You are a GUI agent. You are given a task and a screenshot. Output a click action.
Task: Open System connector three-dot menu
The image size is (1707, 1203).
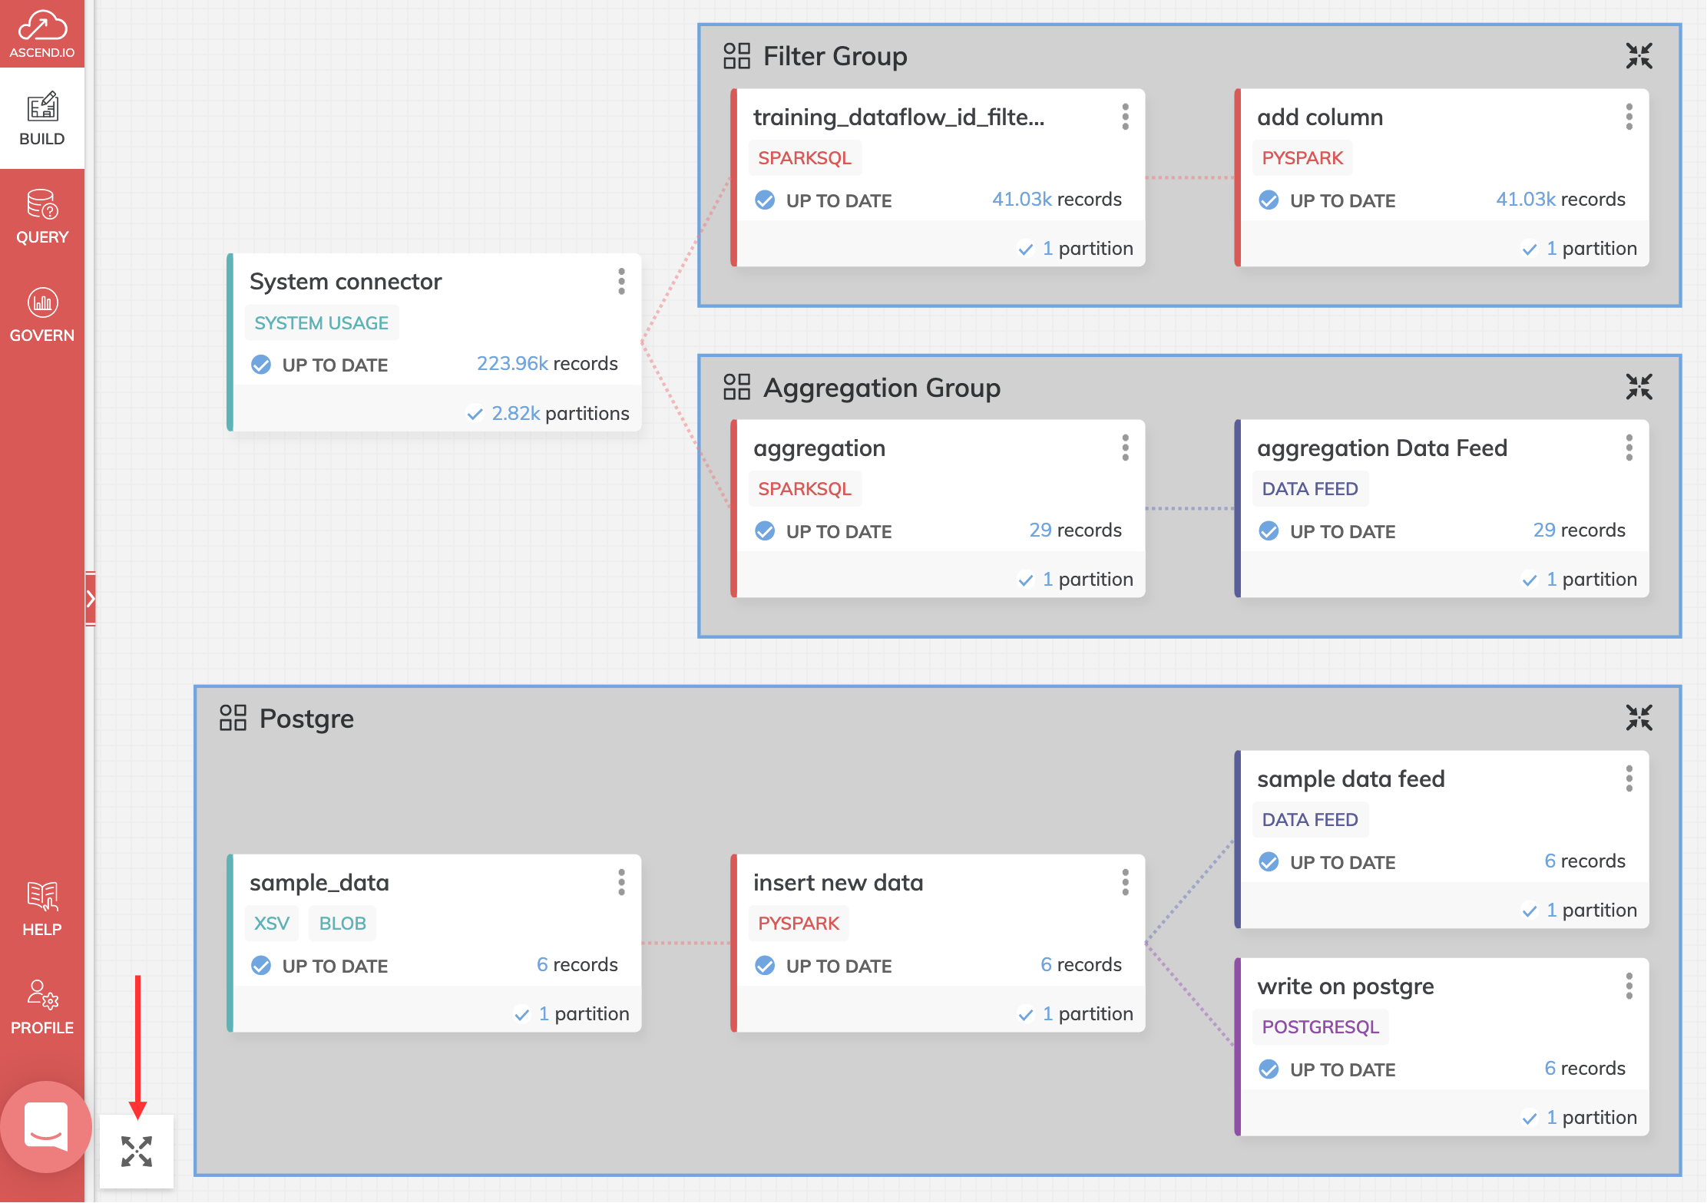[x=621, y=281]
